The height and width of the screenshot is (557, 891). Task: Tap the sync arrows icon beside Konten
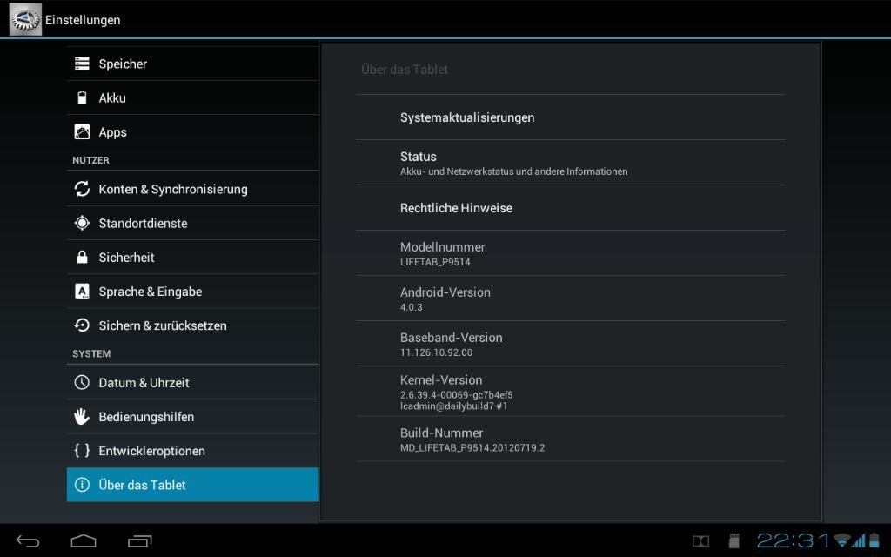[x=82, y=189]
